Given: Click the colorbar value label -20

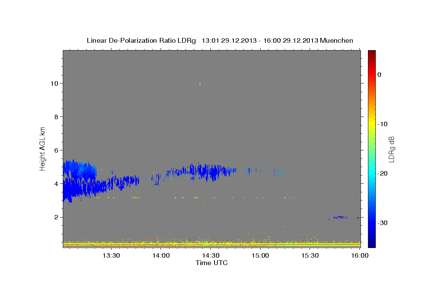Looking at the screenshot, I should tap(383, 173).
